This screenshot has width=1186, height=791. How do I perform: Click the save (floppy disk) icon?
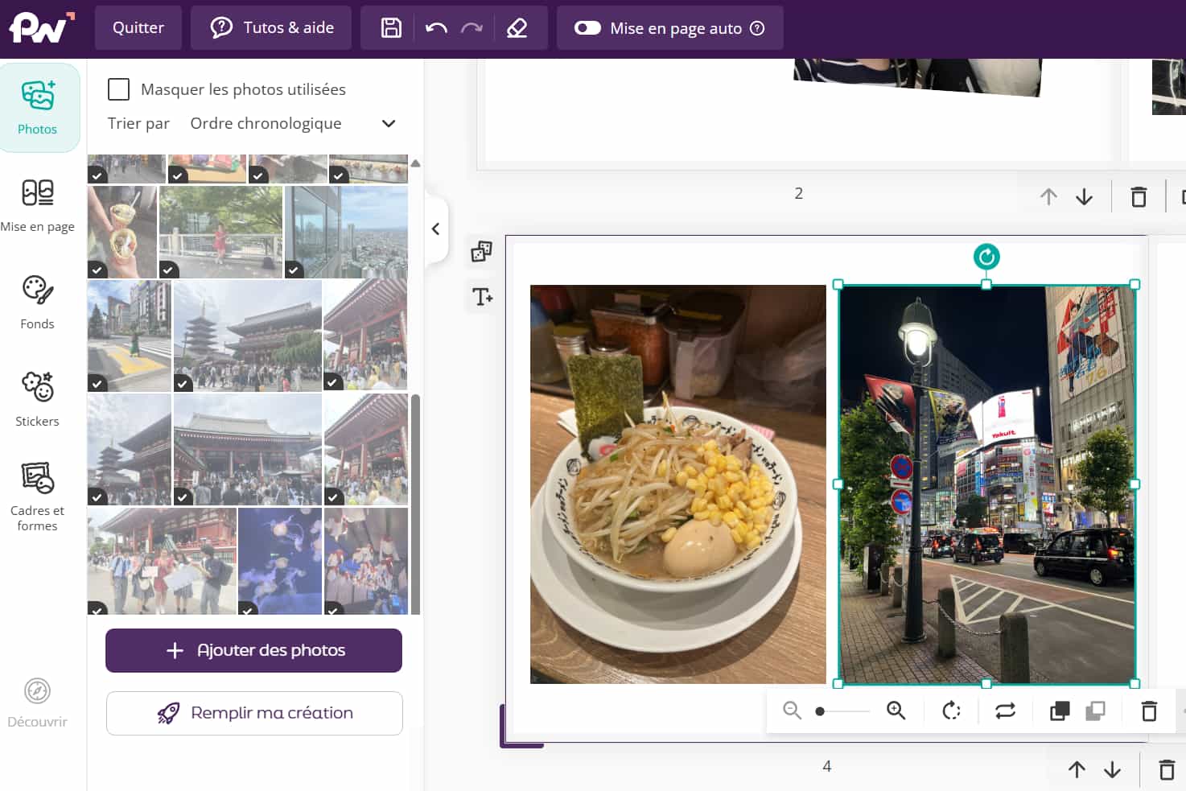[x=389, y=27]
